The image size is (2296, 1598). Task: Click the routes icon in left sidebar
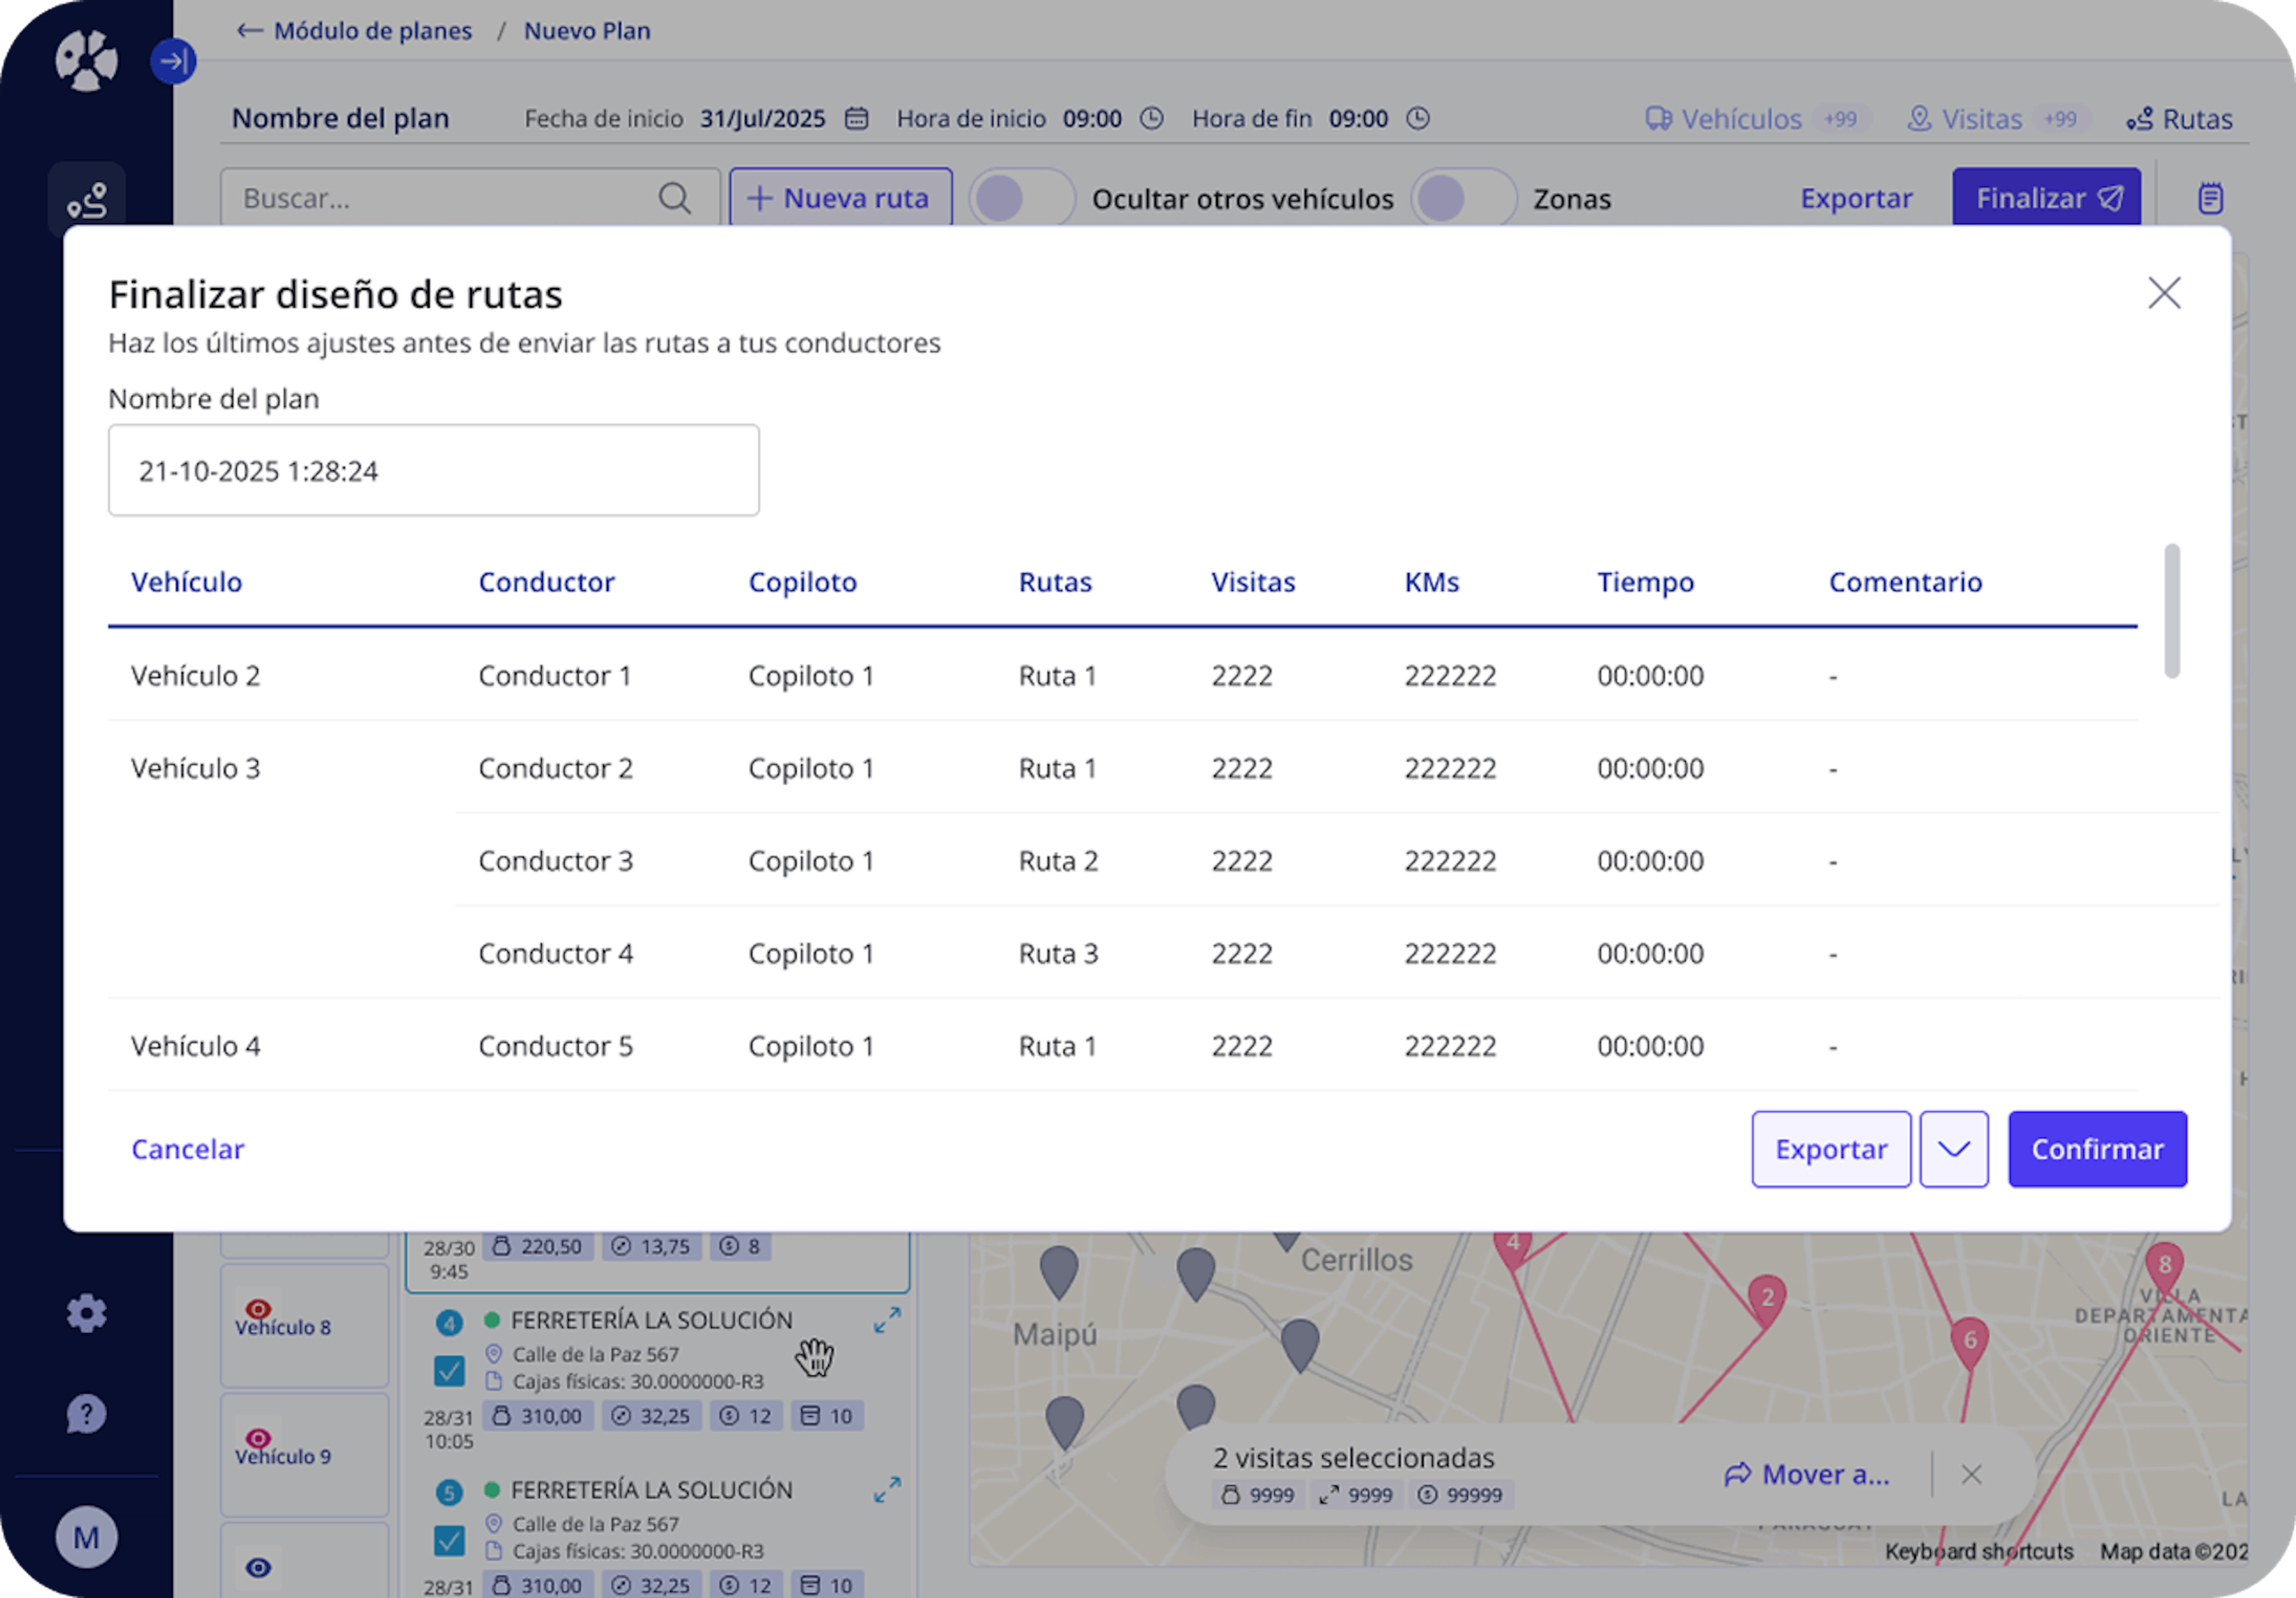87,200
